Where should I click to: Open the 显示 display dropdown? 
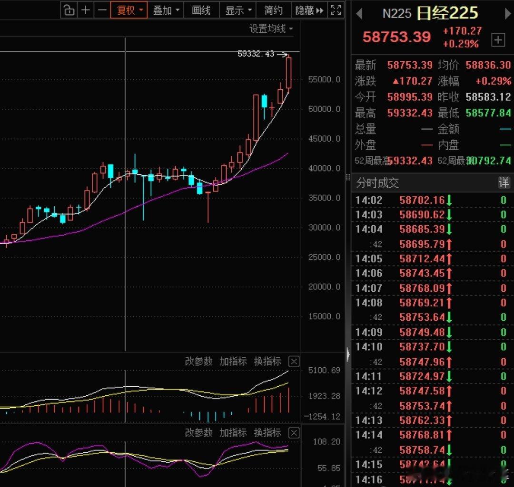(238, 10)
